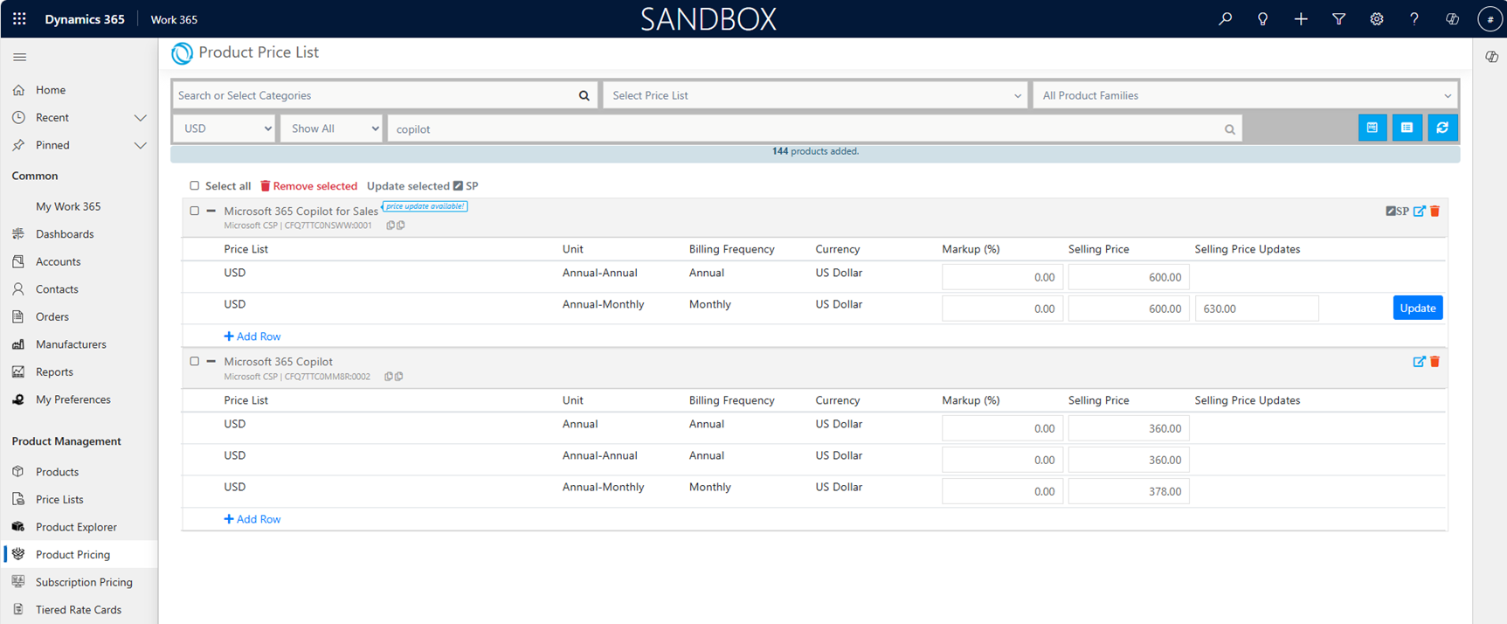The height and width of the screenshot is (624, 1507).
Task: Click the 630.00 selling price update field
Action: [x=1257, y=309]
